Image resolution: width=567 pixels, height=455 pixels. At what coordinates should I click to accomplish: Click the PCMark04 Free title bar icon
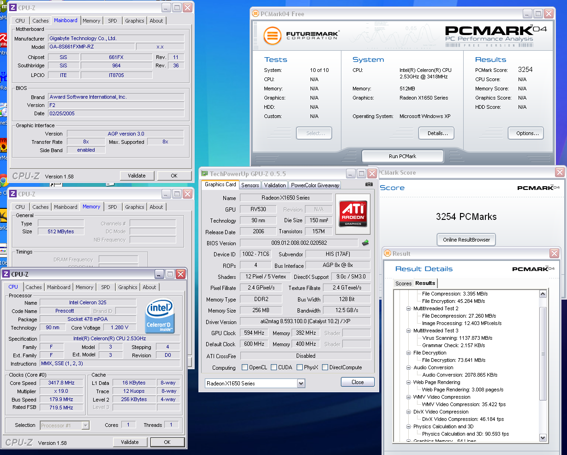click(256, 14)
